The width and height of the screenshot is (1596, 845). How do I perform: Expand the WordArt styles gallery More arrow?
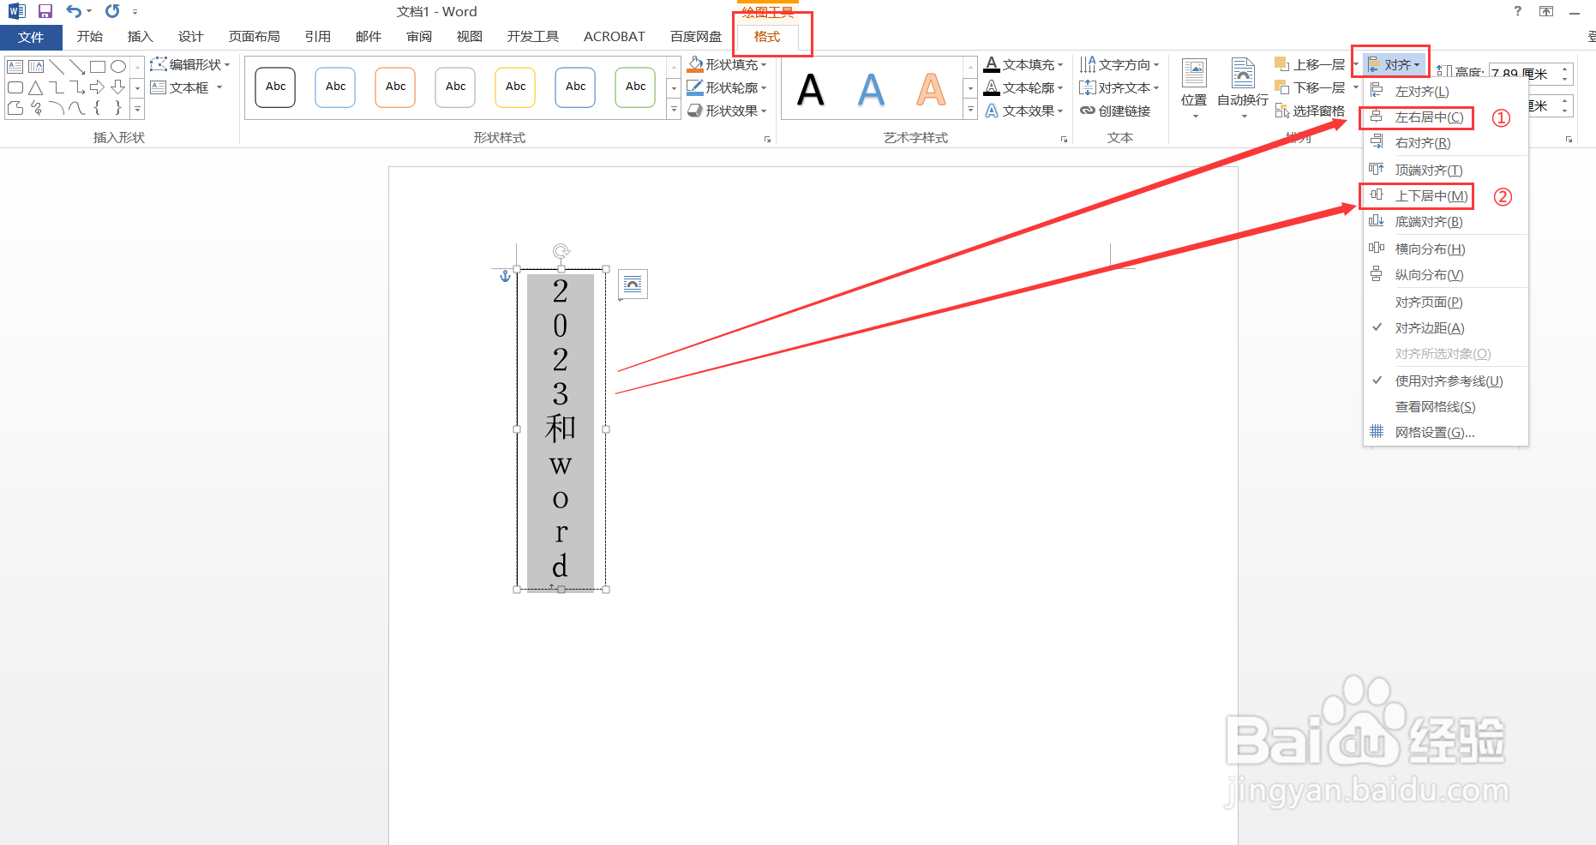pos(970,111)
